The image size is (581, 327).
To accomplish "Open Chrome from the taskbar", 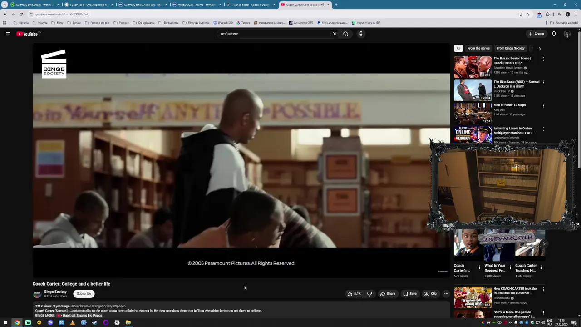I will click(17, 322).
